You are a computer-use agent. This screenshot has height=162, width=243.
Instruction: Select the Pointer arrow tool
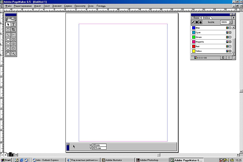(8, 24)
